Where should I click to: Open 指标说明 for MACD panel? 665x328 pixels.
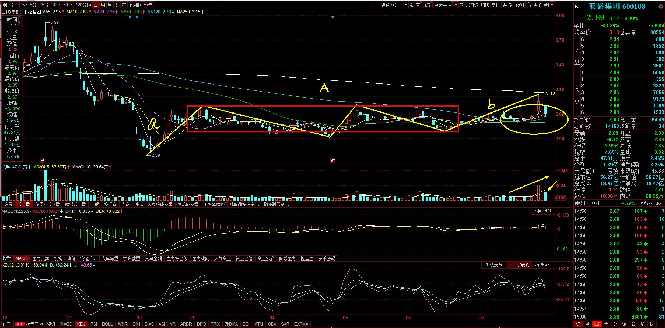click(543, 211)
